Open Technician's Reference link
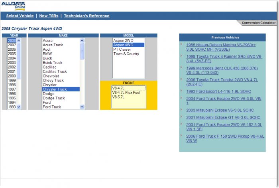 [x=86, y=16]
